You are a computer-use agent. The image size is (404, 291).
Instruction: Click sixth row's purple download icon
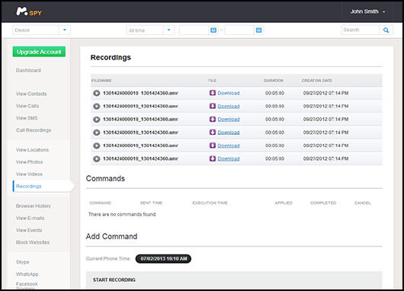coord(213,158)
